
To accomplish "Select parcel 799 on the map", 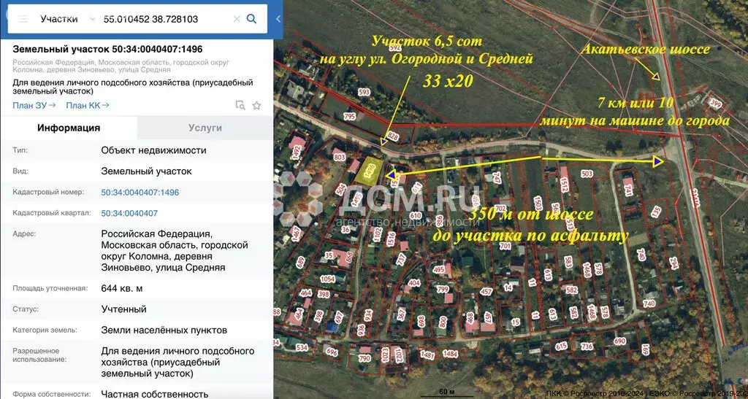I will pyautogui.click(x=443, y=289).
